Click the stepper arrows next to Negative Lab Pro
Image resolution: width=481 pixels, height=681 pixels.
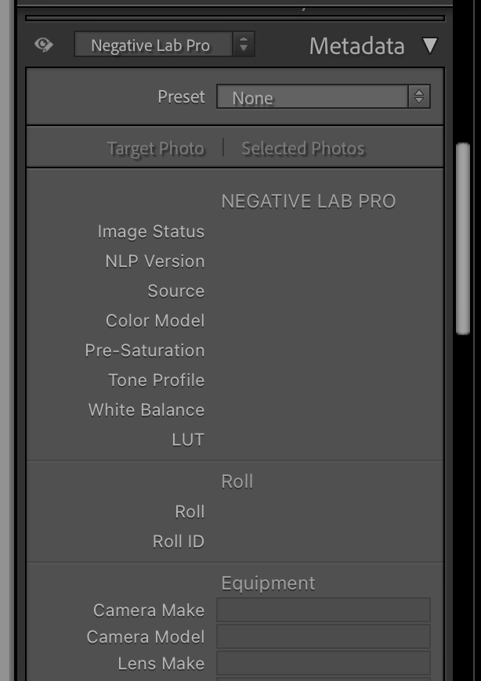pos(244,45)
